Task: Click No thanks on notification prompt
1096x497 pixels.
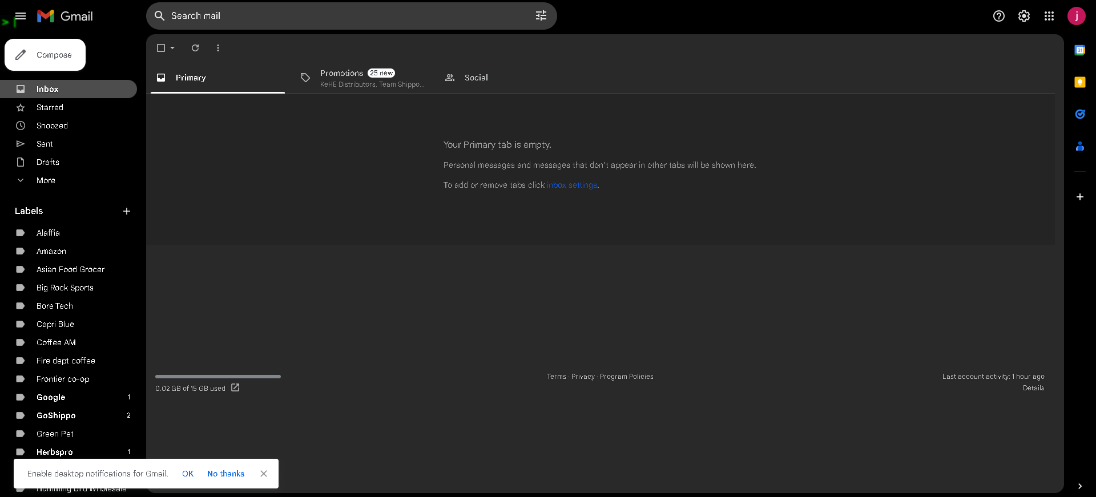Action: 225,474
